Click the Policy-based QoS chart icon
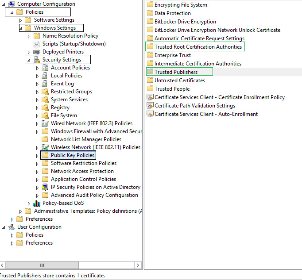Image resolution: width=302 pixels, height=280 pixels. (x=37, y=203)
